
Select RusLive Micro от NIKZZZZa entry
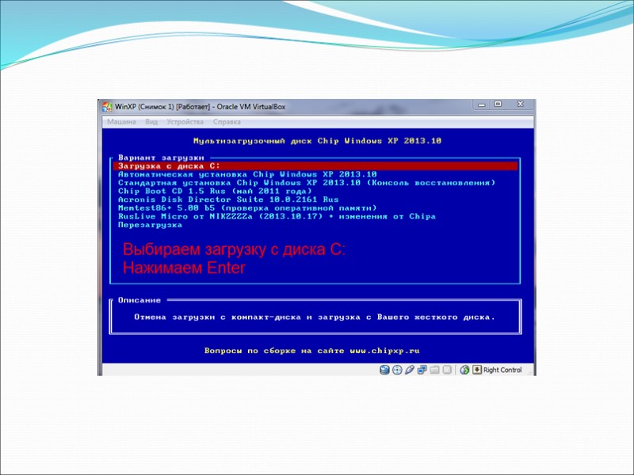(277, 216)
